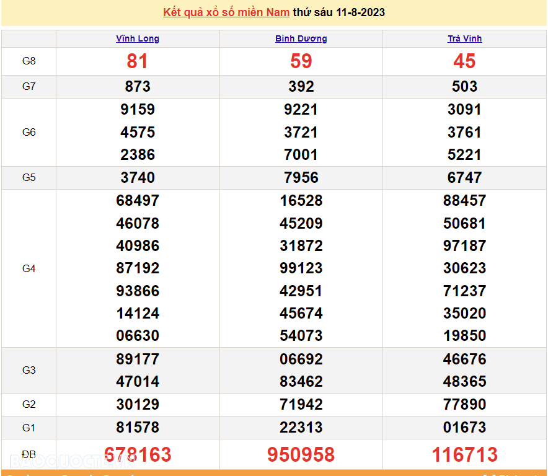Select the red G8 number 81
548x476 pixels.
(x=138, y=61)
